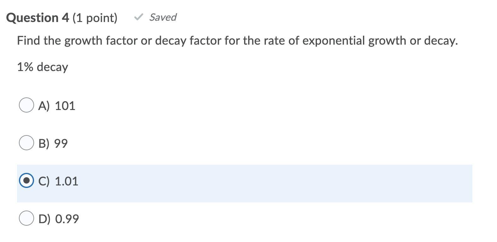Click the answer label 'C) 1.01'
Image resolution: width=497 pixels, height=242 pixels.
(58, 181)
